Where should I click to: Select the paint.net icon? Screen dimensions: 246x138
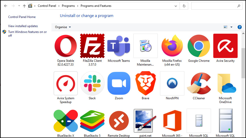(145, 121)
